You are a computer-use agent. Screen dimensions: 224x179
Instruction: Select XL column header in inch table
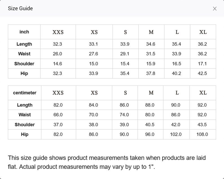click(x=203, y=32)
